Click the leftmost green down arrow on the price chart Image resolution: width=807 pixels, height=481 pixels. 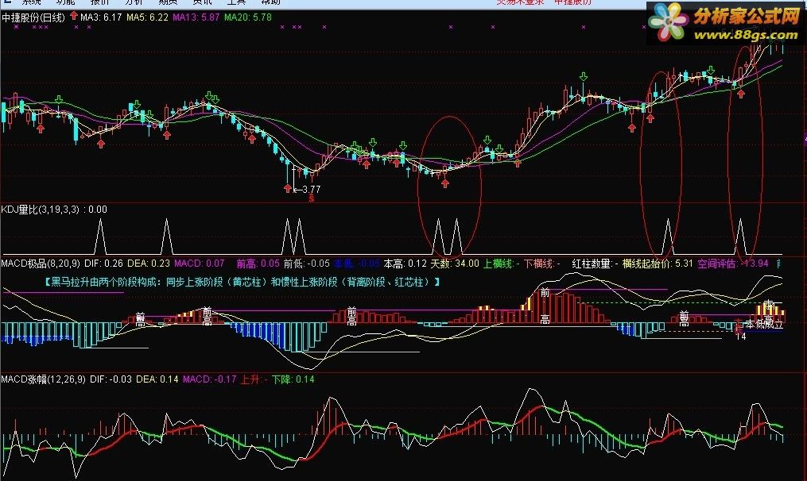click(x=59, y=99)
